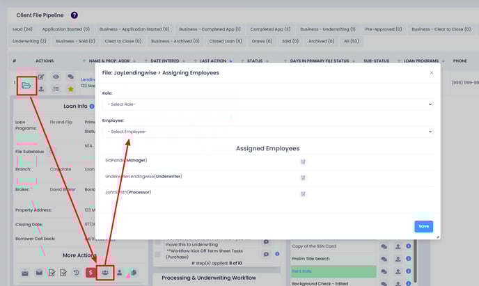This screenshot has height=286, width=479.
Task: Click the red dollar sign icon under More Actions
Action: coord(91,272)
